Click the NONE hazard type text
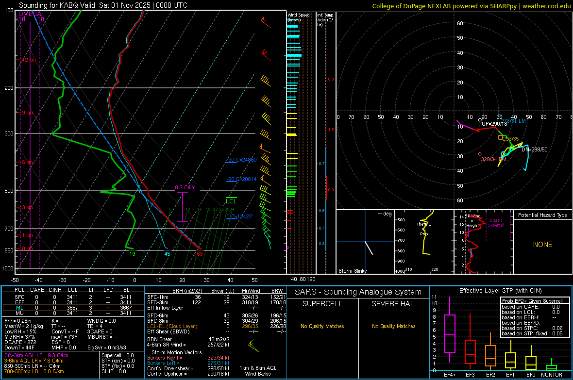This screenshot has height=380, width=573. coord(542,245)
